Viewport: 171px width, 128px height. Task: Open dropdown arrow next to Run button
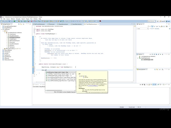26,21
